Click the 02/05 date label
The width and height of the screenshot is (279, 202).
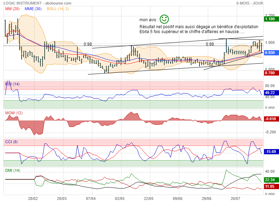(x=120, y=199)
